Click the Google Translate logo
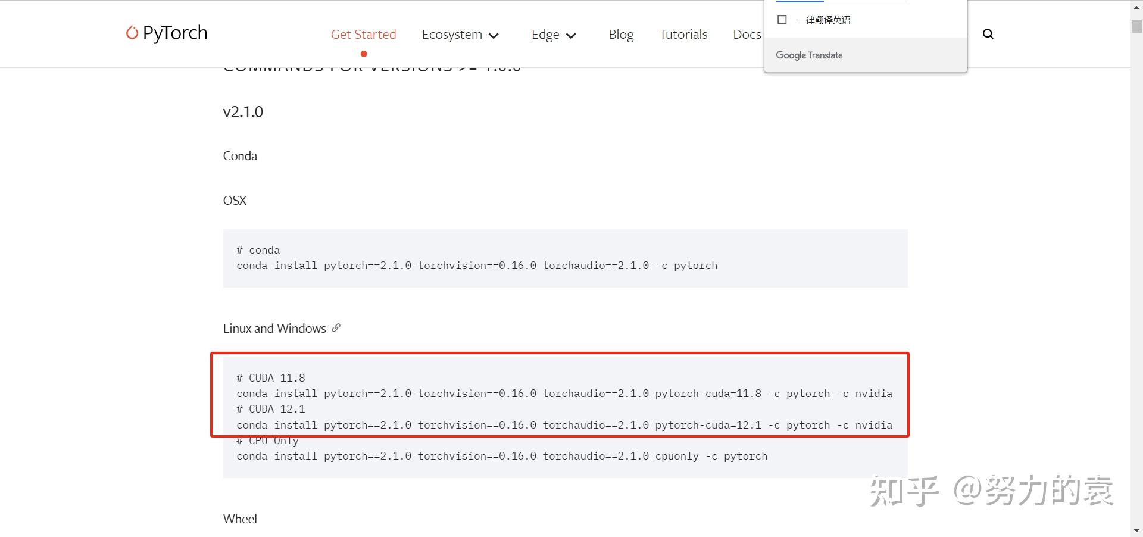This screenshot has height=537, width=1143. tap(808, 55)
